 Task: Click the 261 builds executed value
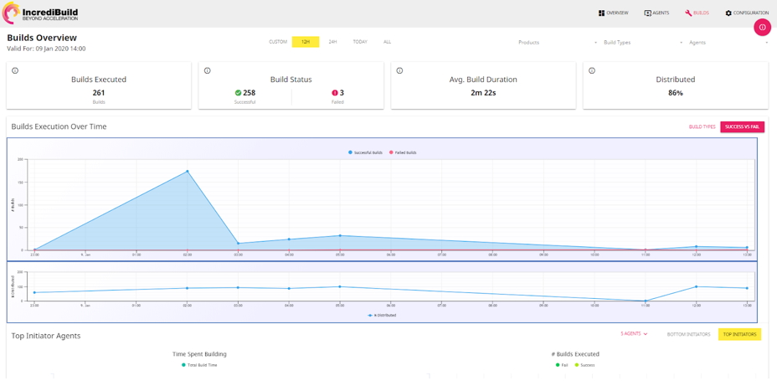(99, 93)
